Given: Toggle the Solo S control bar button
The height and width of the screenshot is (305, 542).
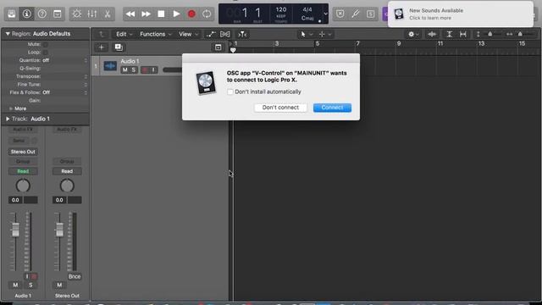Looking at the screenshot, I should point(371,14).
